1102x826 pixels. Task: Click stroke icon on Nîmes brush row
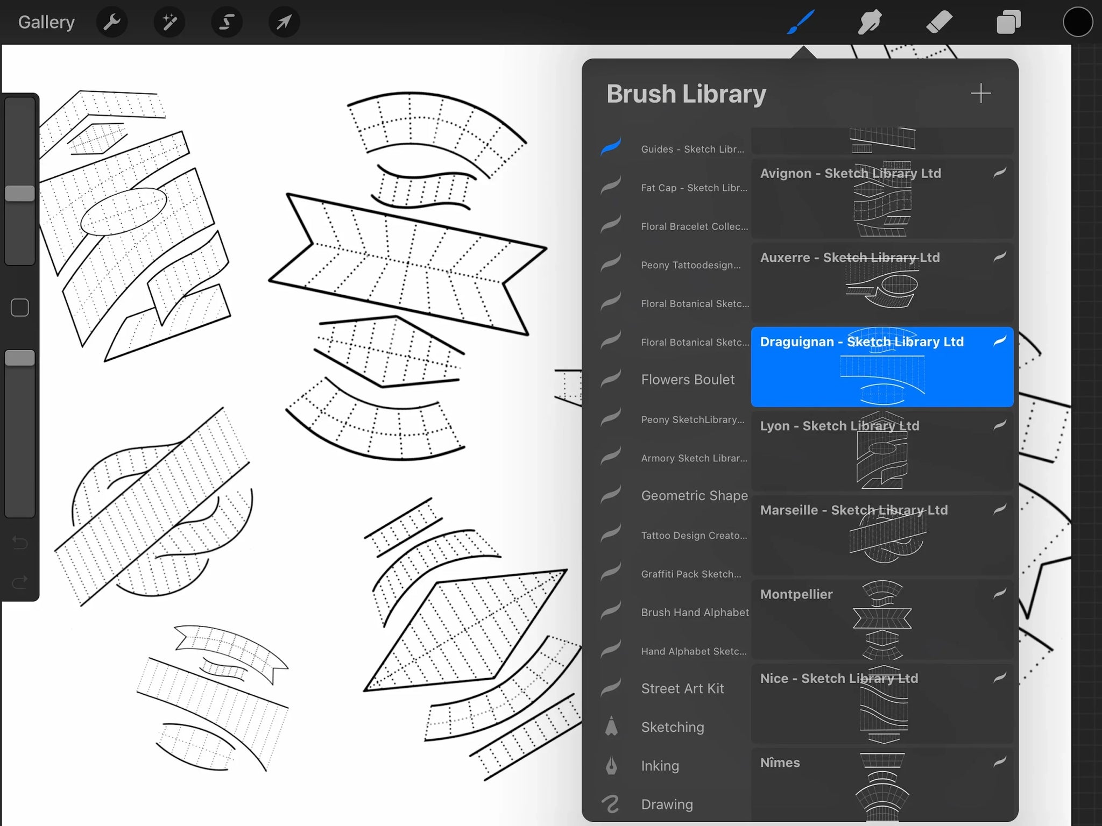coord(999,762)
